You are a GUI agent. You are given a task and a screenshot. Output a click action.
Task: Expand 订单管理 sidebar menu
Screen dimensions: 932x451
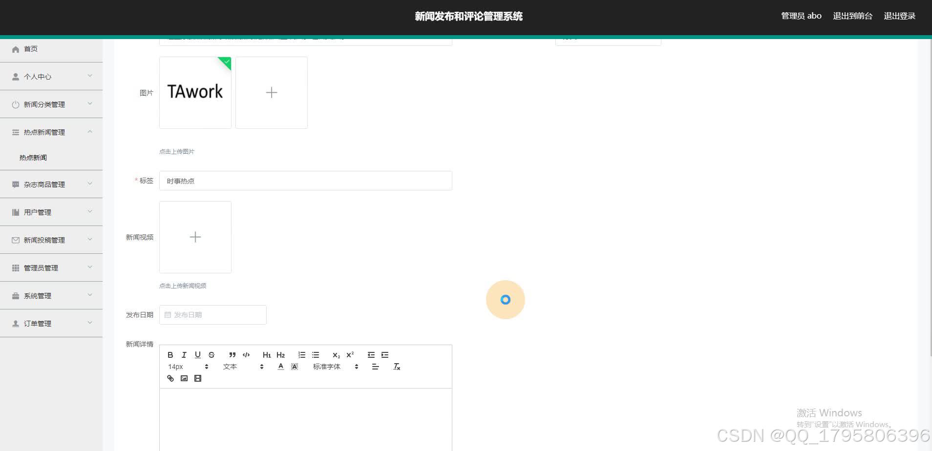pyautogui.click(x=51, y=324)
